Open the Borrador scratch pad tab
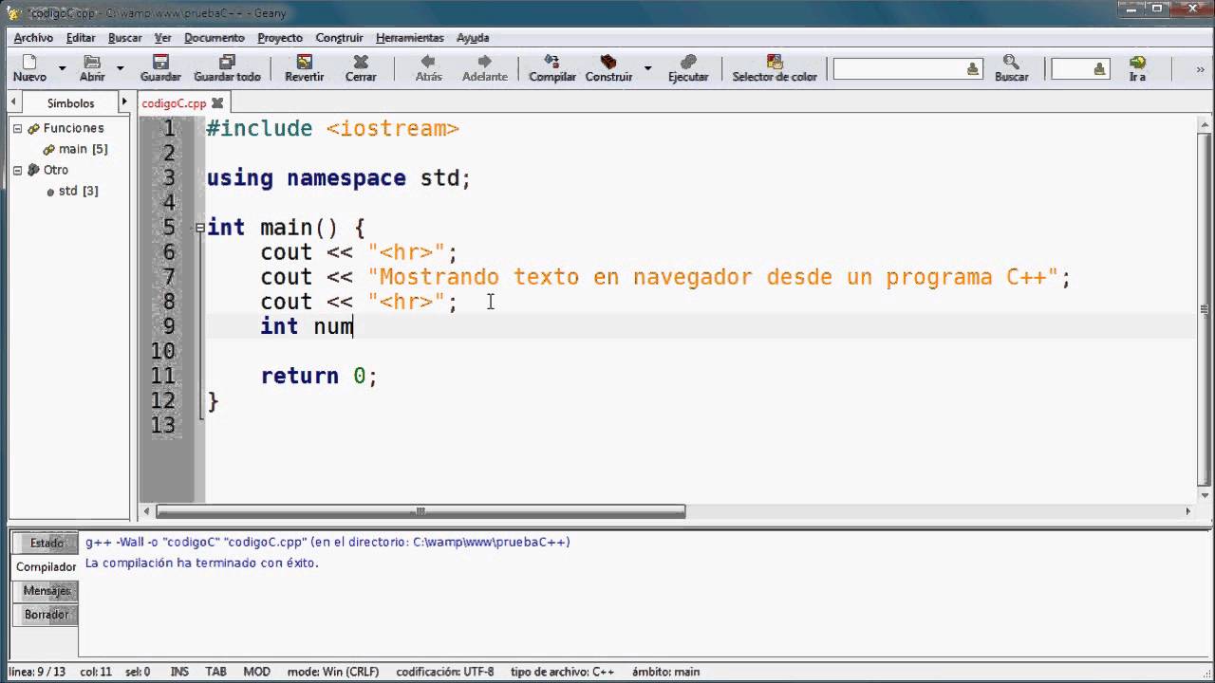 coord(47,614)
